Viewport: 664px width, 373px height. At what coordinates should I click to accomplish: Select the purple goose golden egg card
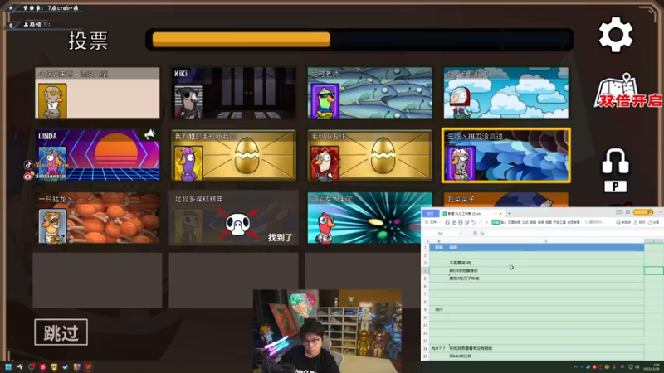(x=234, y=155)
